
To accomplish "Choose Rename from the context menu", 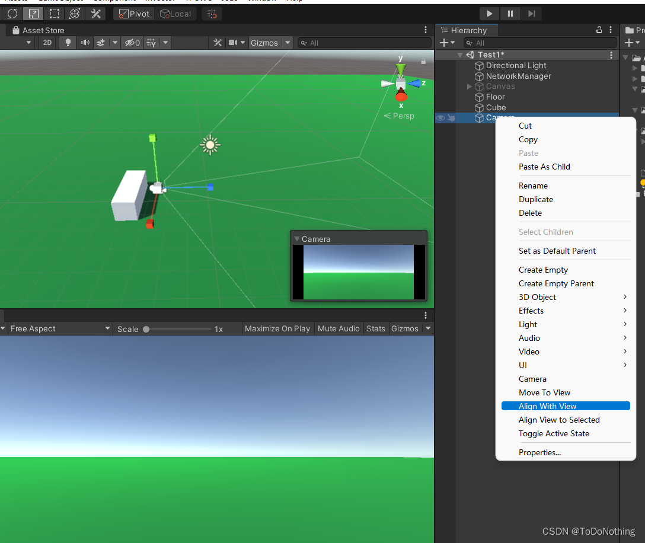I will (x=566, y=186).
